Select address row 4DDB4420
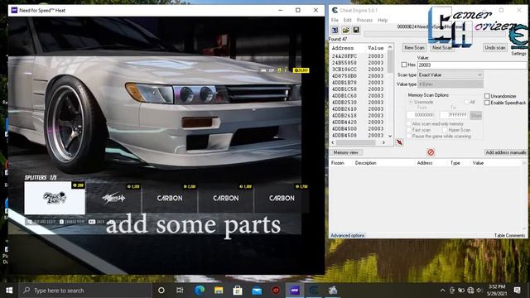Screen dimensions: 530x298 359,122
